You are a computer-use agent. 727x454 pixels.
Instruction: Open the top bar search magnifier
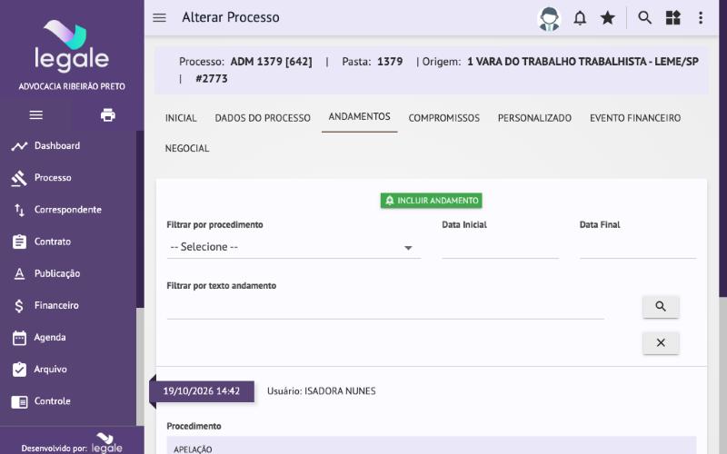pos(644,17)
